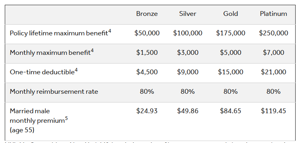Select the $21,000 Platinum deductible cell
The height and width of the screenshot is (143, 298).
273,72
